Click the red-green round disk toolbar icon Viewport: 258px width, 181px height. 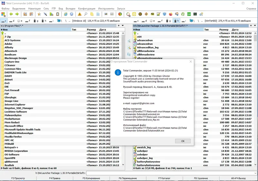pos(120,14)
